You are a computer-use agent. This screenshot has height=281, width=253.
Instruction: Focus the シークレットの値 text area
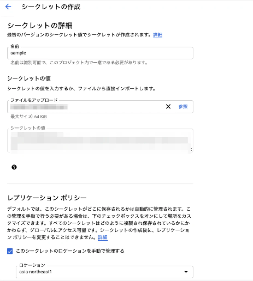click(x=100, y=141)
